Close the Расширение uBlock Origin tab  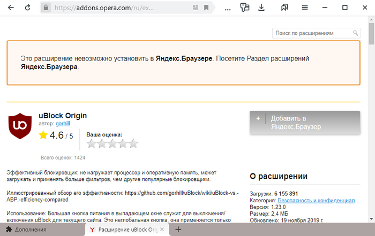(161, 230)
